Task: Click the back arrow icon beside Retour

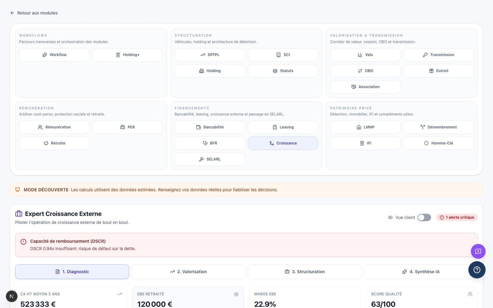Action: pos(12,13)
